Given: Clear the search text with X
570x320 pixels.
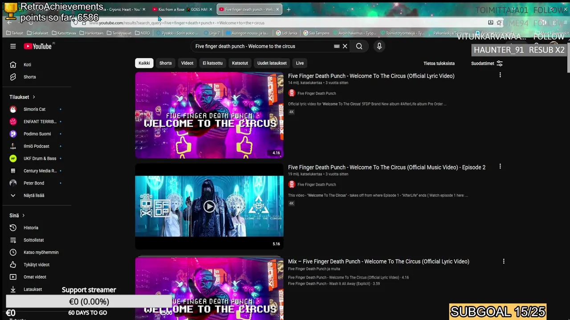Looking at the screenshot, I should coord(345,46).
